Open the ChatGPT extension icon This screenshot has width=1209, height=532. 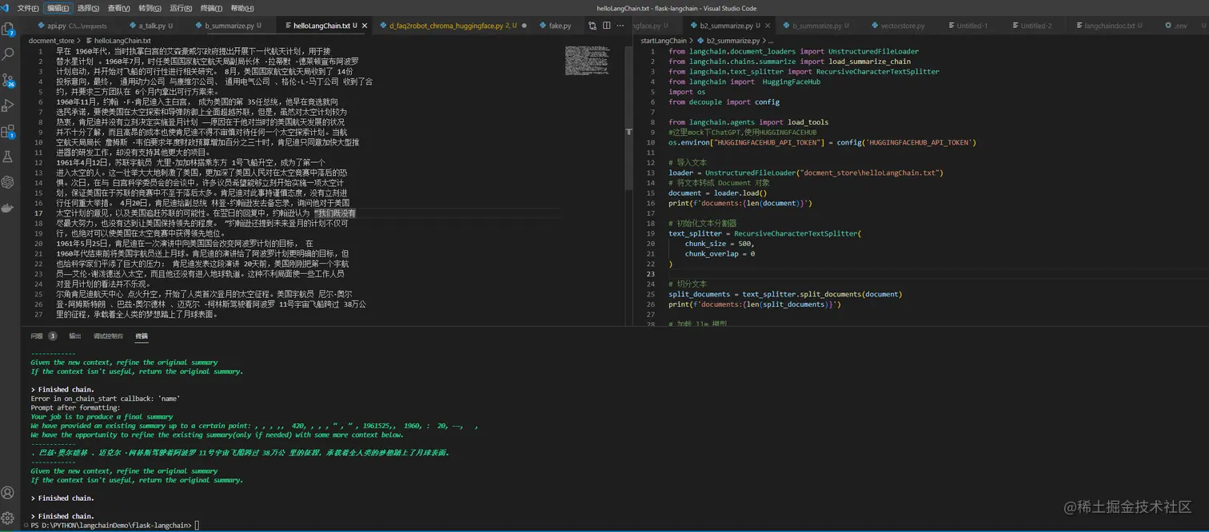[x=9, y=182]
